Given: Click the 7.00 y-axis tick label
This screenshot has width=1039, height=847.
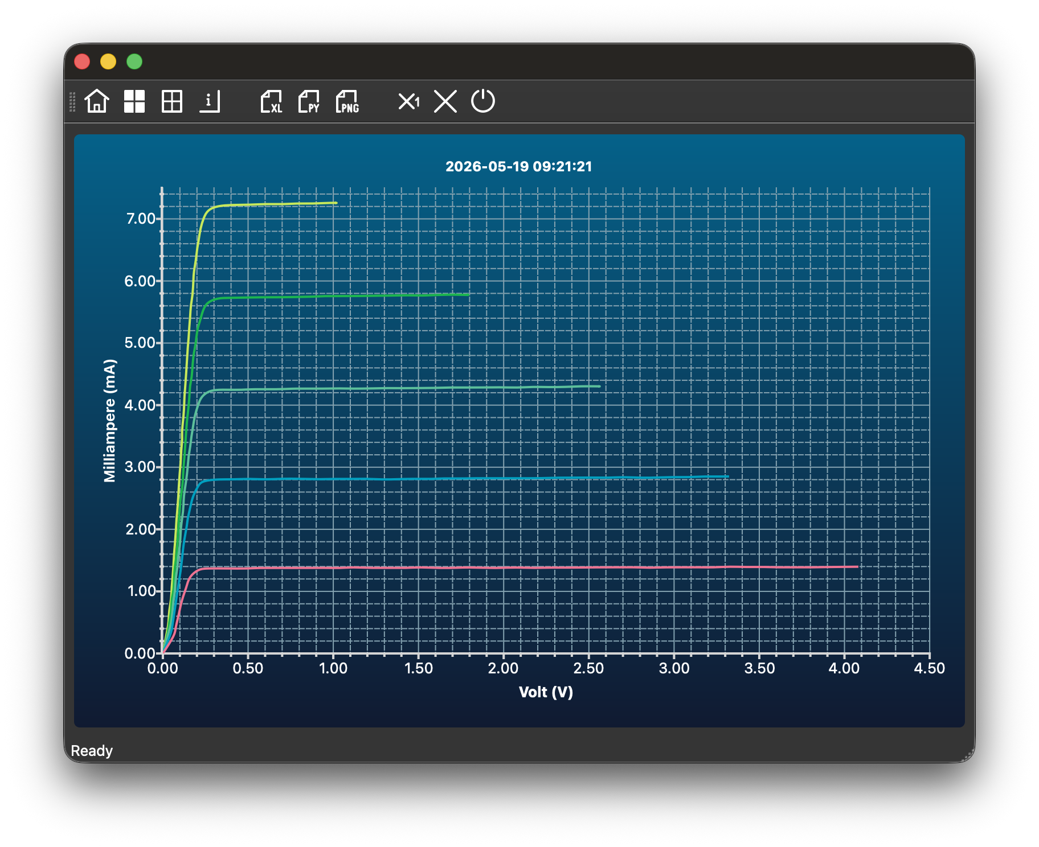Looking at the screenshot, I should tap(141, 219).
